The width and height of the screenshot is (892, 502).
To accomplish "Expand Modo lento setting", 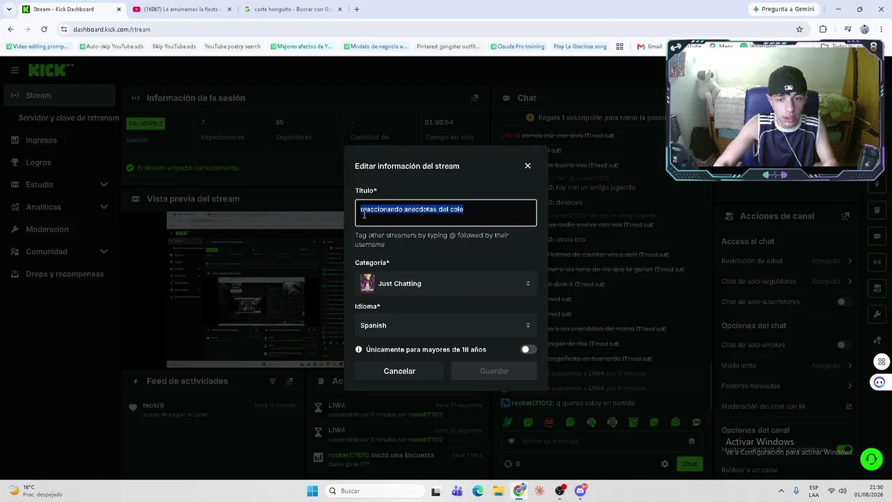I will pos(787,365).
